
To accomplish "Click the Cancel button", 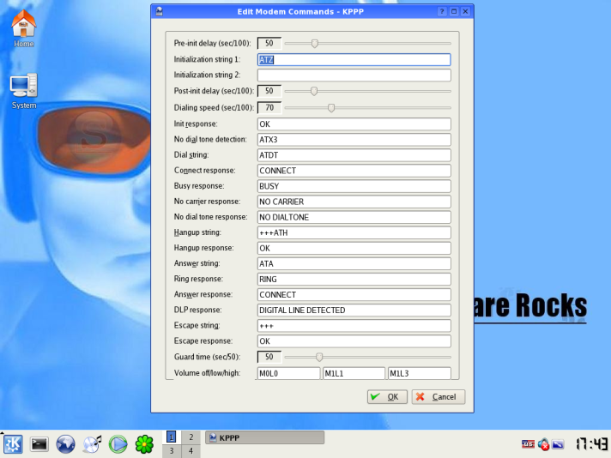I will pyautogui.click(x=439, y=396).
